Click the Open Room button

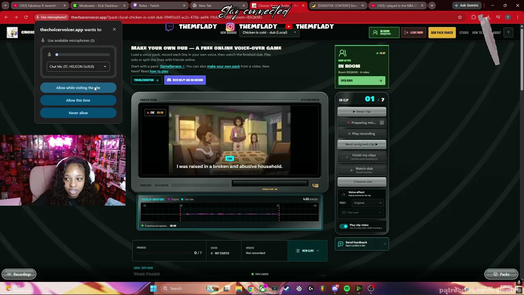pos(361,81)
